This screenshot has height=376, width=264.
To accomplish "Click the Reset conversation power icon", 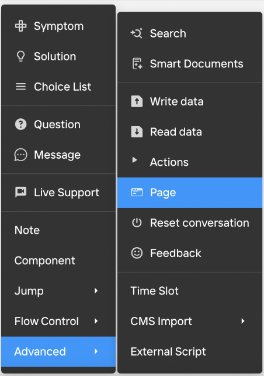I will [137, 223].
